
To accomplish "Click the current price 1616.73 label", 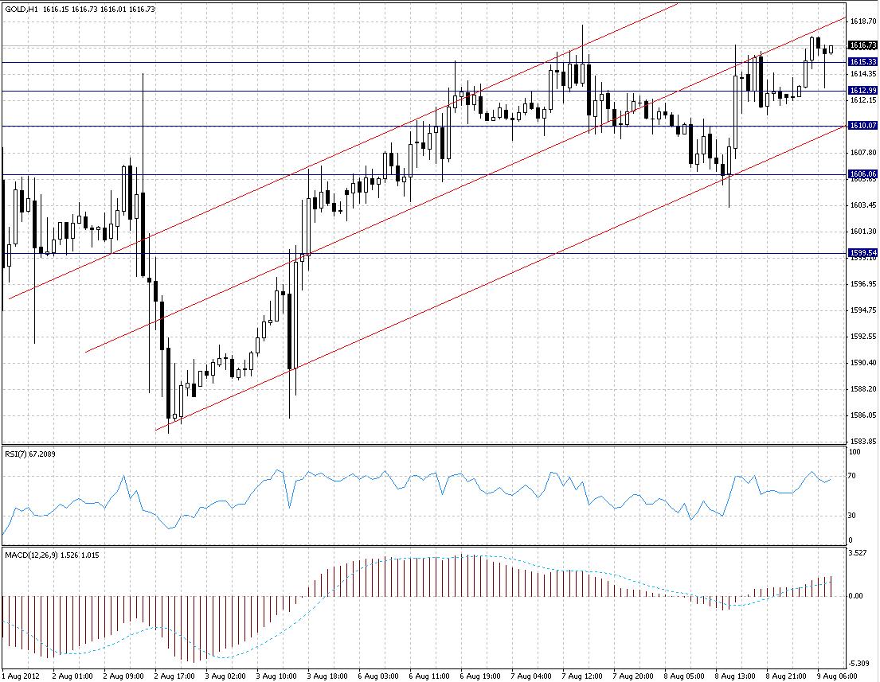I will coord(862,45).
